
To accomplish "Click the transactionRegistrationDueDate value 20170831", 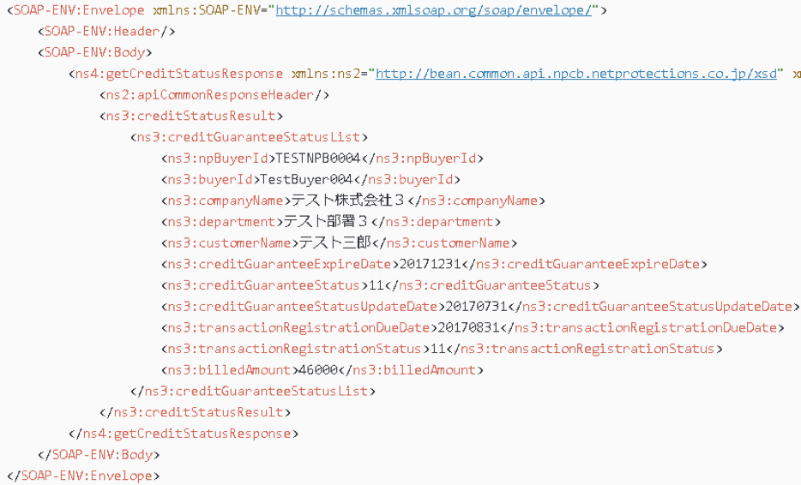I will pos(468,327).
